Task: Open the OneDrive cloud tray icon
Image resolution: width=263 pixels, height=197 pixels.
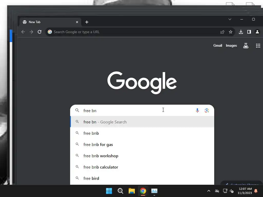Action: [x=217, y=191]
